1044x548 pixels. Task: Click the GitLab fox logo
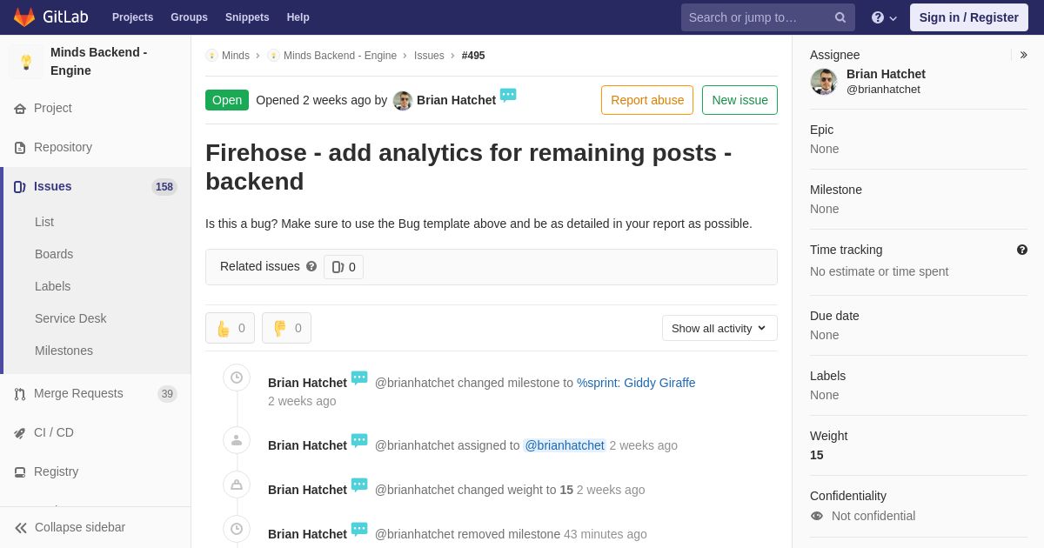24,17
